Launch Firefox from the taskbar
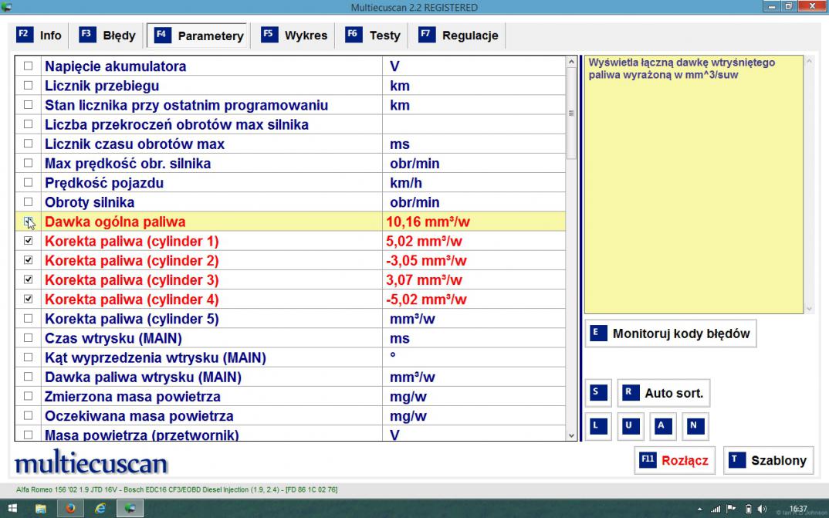The image size is (829, 518). (x=70, y=509)
